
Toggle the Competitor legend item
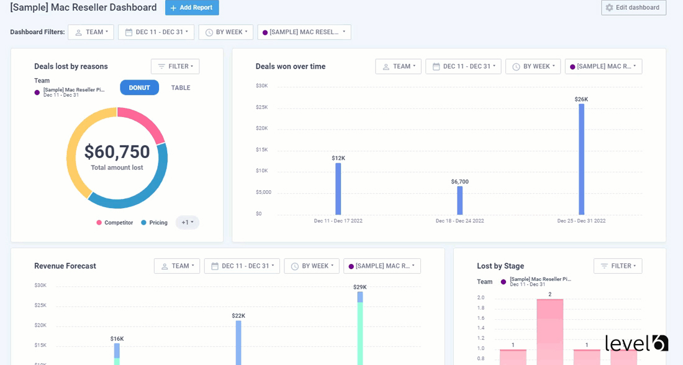click(115, 222)
